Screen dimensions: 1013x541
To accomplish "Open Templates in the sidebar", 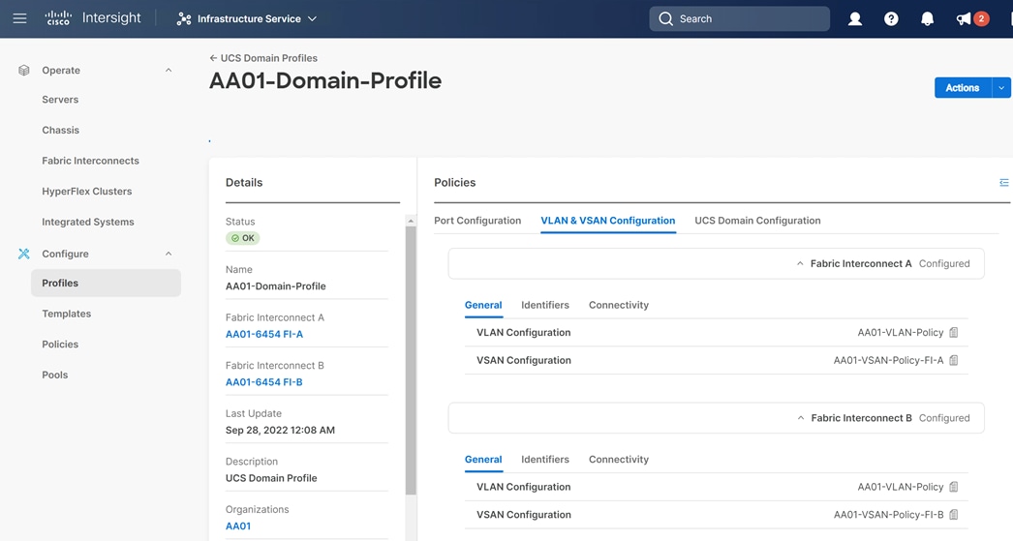I will [x=67, y=314].
